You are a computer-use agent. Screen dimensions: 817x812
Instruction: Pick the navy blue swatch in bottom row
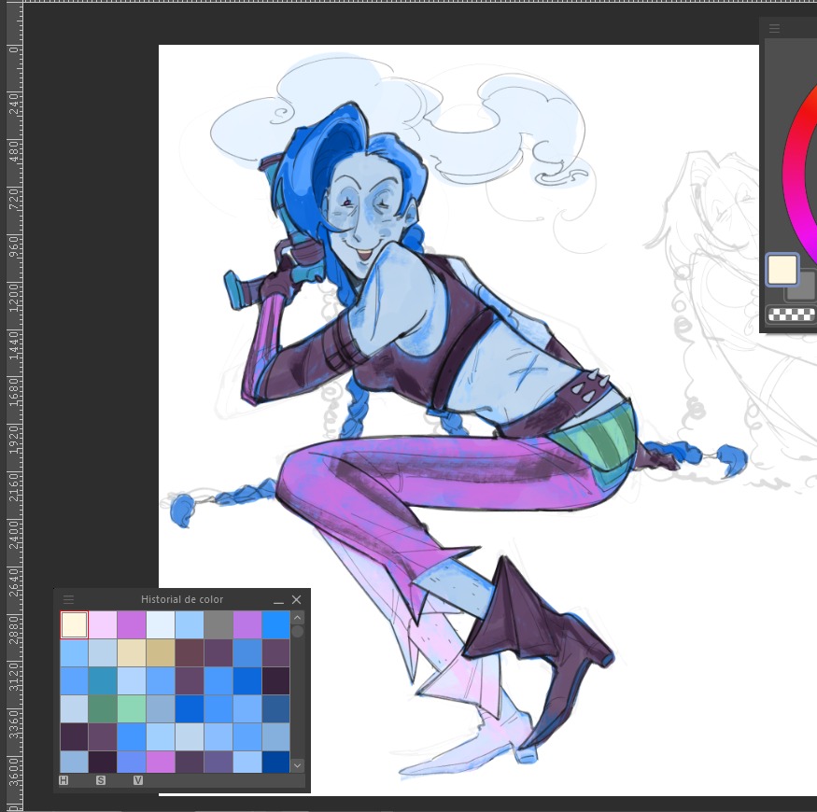point(275,762)
